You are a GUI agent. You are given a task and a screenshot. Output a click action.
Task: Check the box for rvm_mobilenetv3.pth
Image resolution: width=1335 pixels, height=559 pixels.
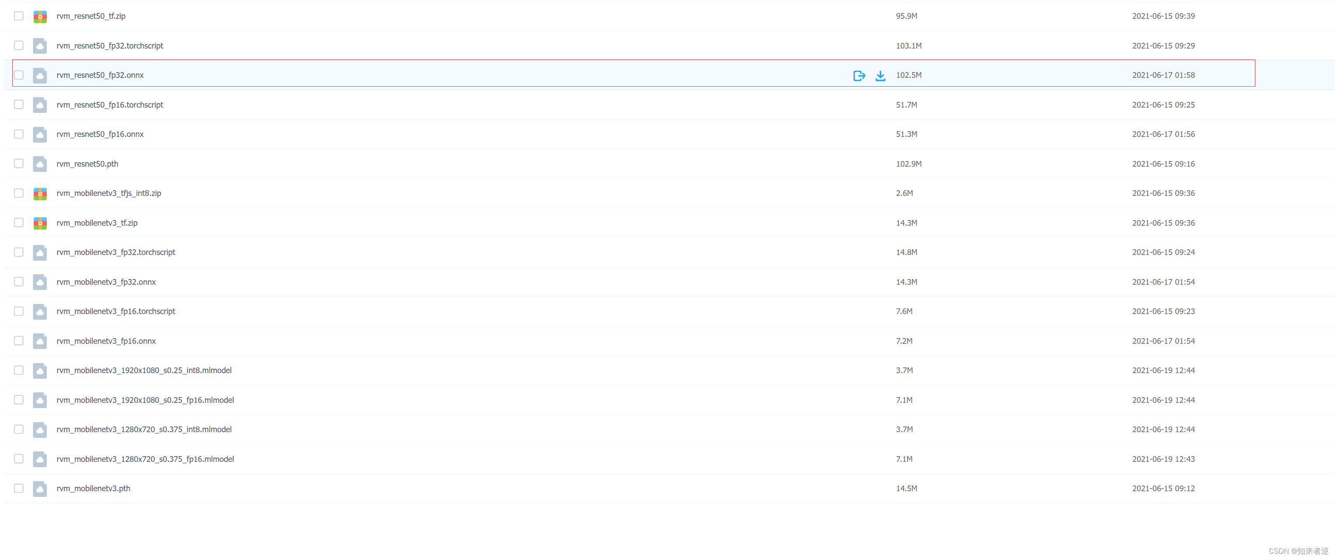pos(19,489)
